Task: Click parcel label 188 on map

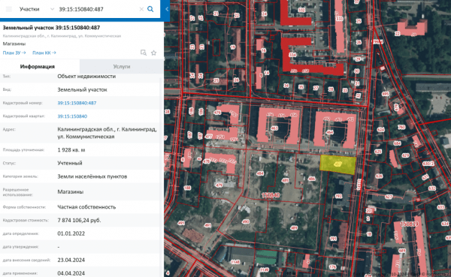Action: 187,188
